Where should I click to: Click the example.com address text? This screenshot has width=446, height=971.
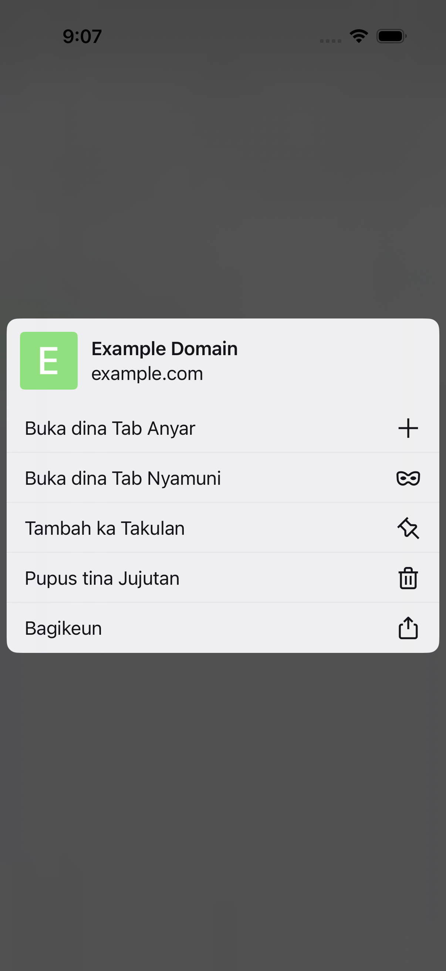click(147, 374)
